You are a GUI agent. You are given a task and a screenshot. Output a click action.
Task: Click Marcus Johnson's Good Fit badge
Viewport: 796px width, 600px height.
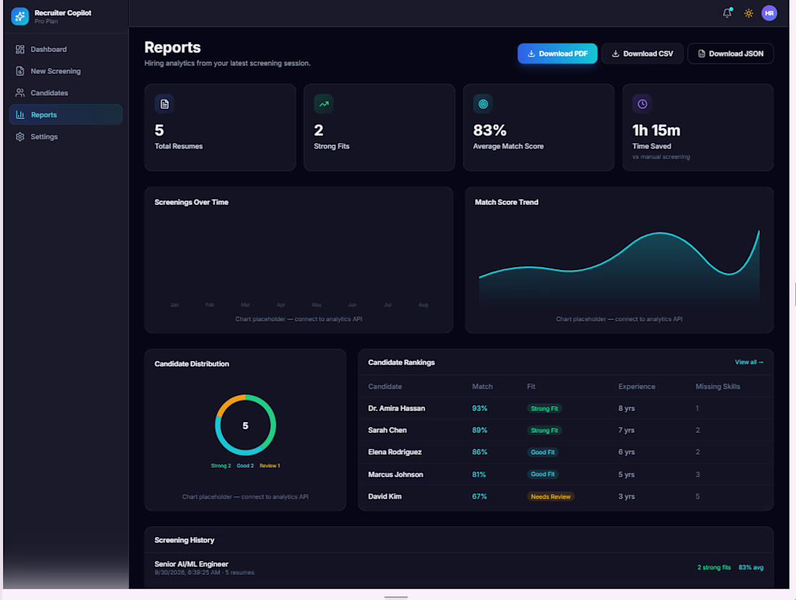point(543,474)
